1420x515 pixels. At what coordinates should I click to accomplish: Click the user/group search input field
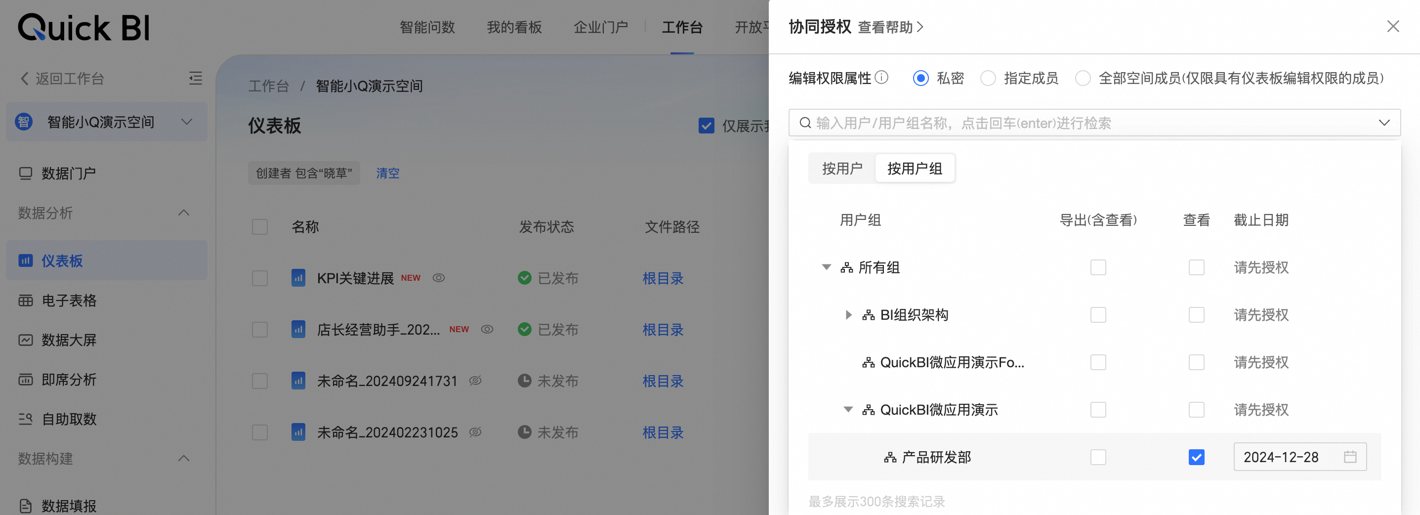click(x=1094, y=123)
